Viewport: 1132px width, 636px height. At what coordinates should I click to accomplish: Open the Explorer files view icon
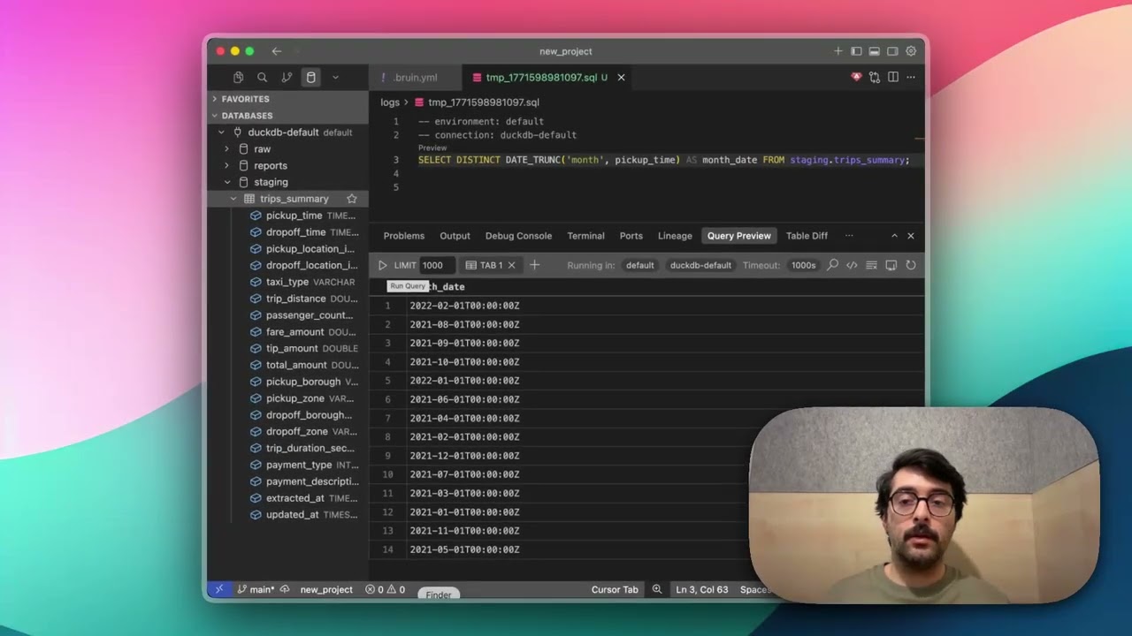tap(239, 78)
